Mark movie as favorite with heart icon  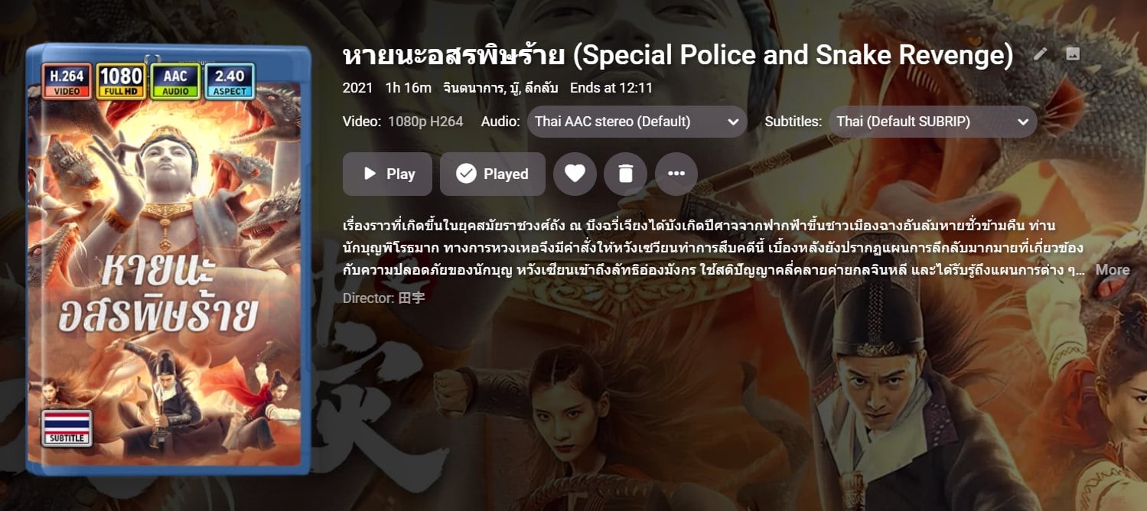tap(575, 174)
